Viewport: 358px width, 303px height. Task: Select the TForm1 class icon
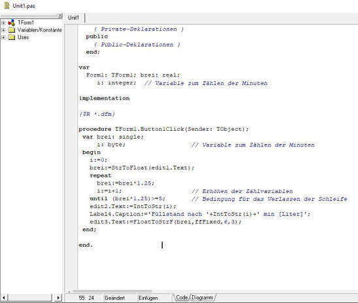[11, 23]
